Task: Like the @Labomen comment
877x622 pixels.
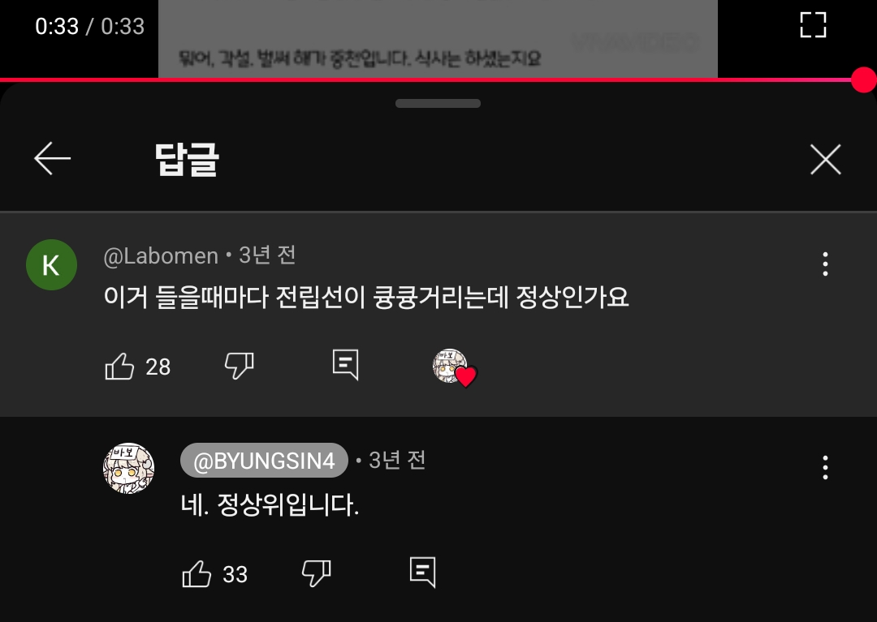Action: pos(119,367)
